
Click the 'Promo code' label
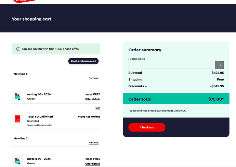pyautogui.click(x=136, y=59)
